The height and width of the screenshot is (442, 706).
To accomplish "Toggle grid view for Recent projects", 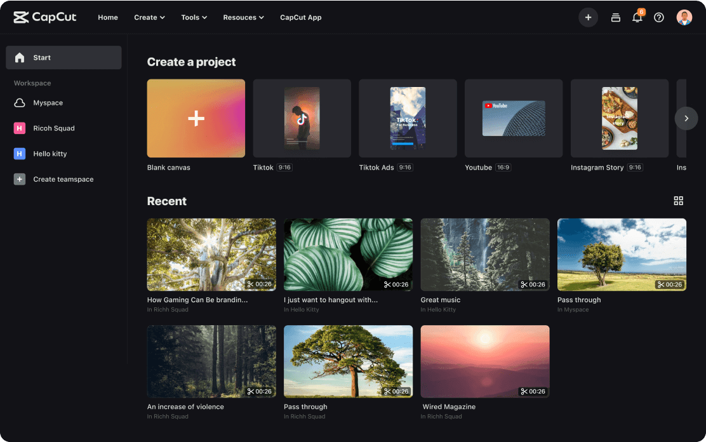I will point(678,201).
